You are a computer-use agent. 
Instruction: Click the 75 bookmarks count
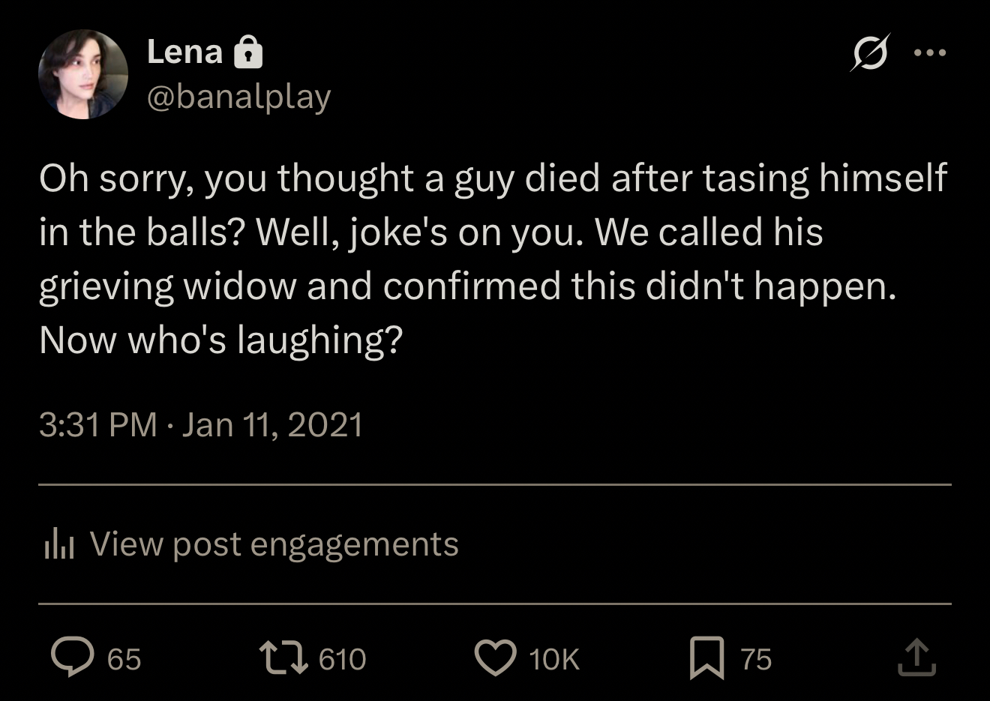click(x=756, y=659)
